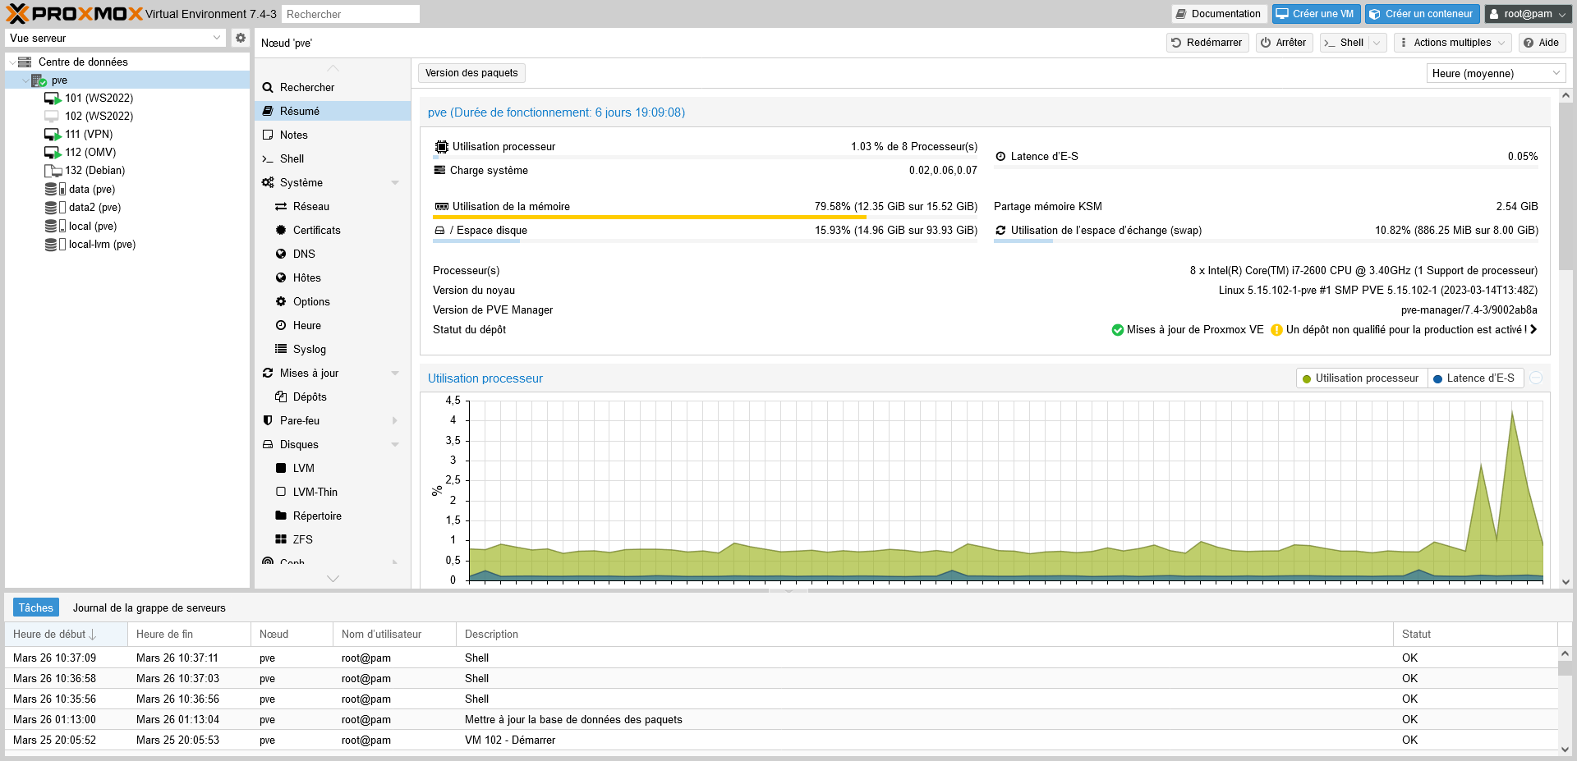Screen dimensions: 1577x761
Task: Open the Réseau network settings
Action: tap(310, 207)
